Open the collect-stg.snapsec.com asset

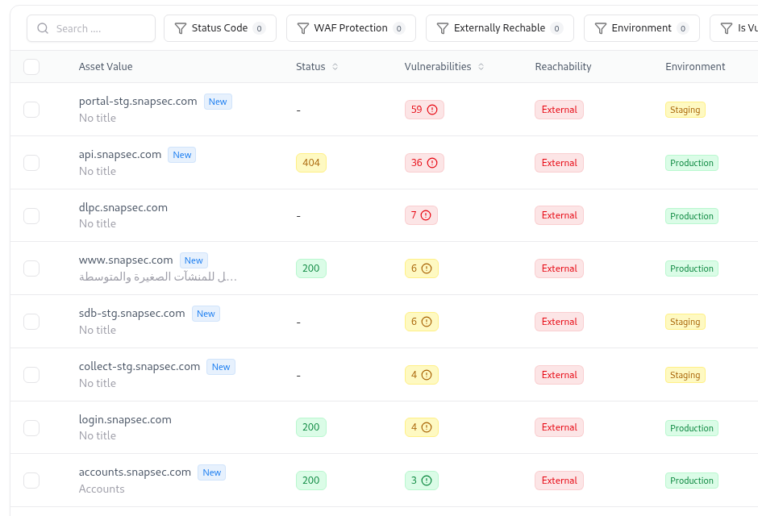click(x=140, y=367)
